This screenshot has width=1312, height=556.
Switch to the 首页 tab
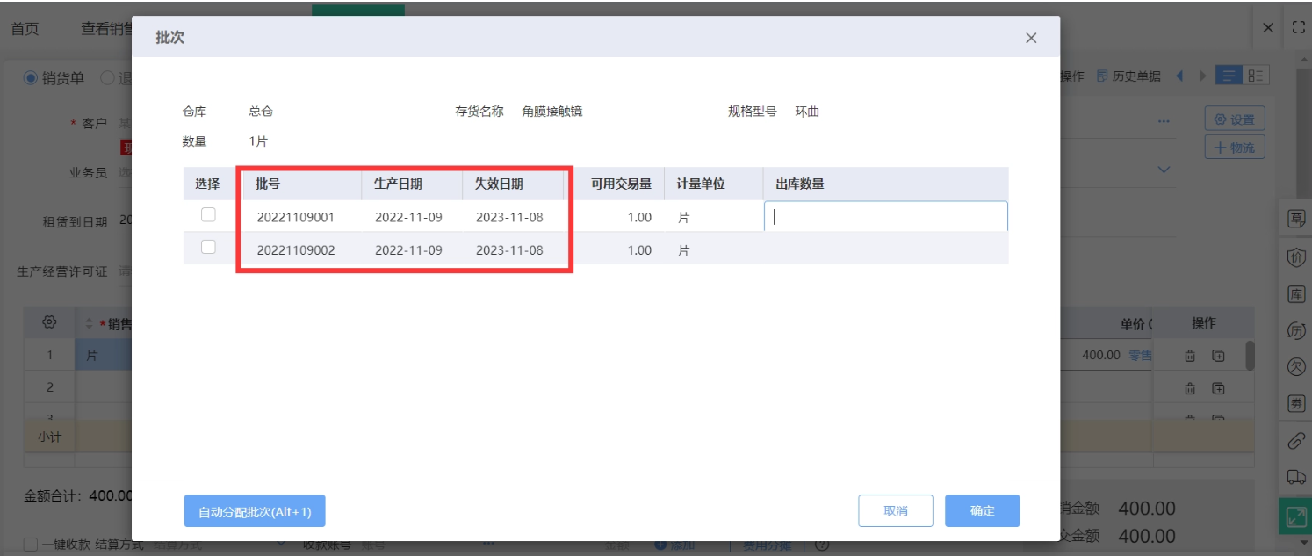(25, 28)
